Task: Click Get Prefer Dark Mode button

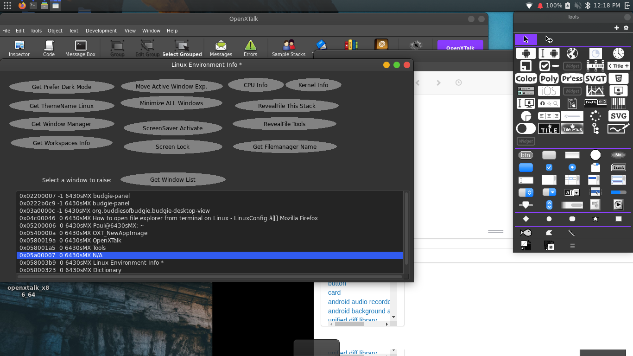Action: (62, 87)
